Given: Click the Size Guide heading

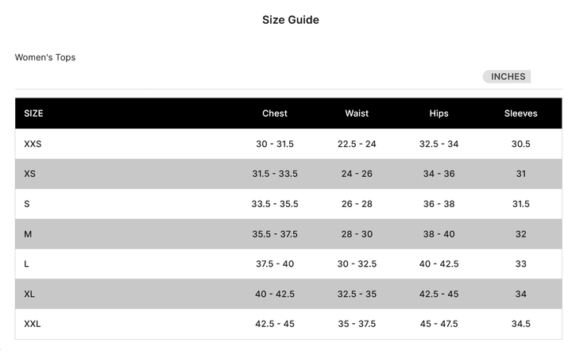Looking at the screenshot, I should 291,20.
